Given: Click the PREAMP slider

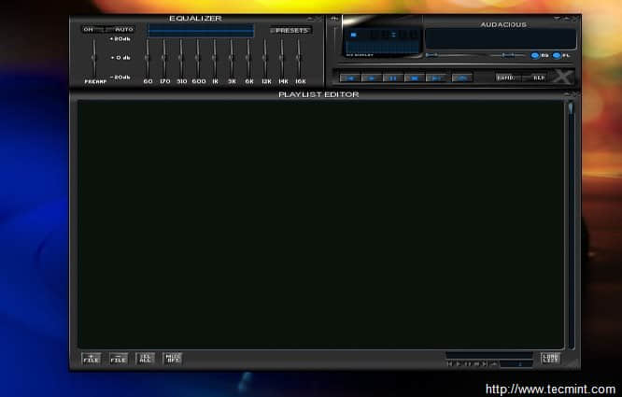Looking at the screenshot, I should [x=94, y=58].
